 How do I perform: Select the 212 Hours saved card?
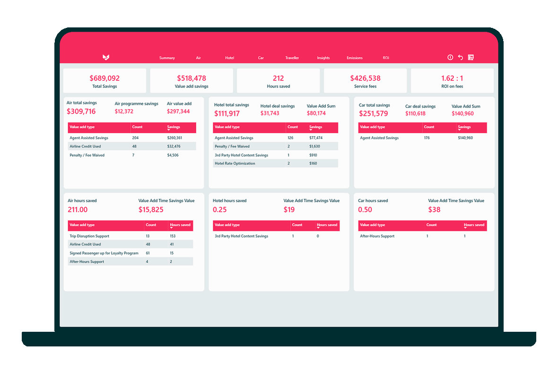pos(278,81)
